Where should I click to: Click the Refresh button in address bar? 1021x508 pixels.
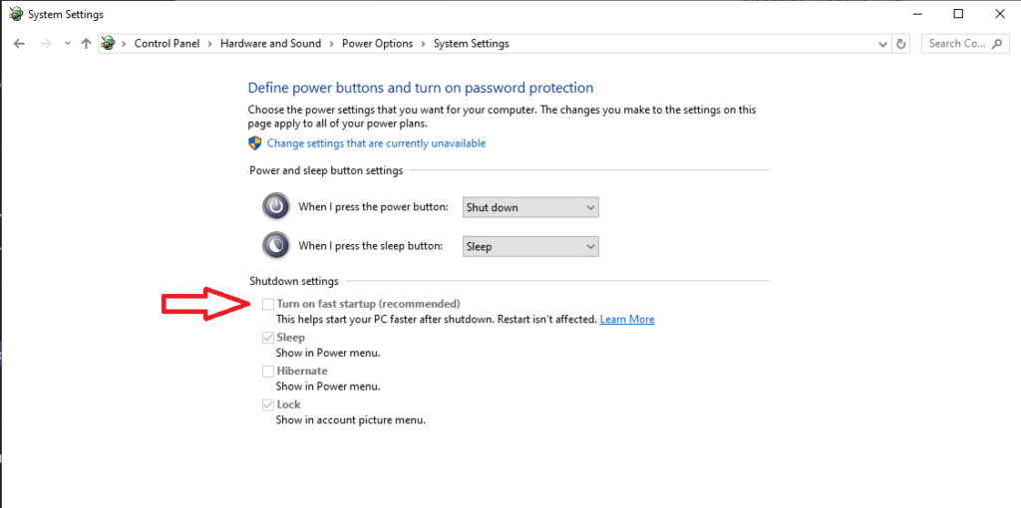click(x=901, y=44)
